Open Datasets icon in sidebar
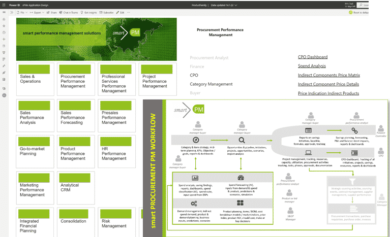The height and width of the screenshot is (237, 390). pos(4,46)
